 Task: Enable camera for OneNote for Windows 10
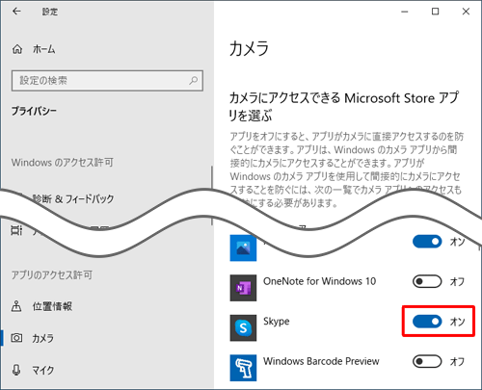coord(427,281)
